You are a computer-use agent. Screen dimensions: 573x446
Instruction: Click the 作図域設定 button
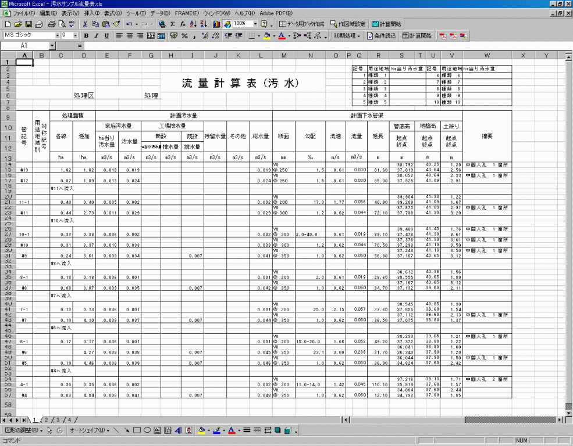click(x=348, y=24)
